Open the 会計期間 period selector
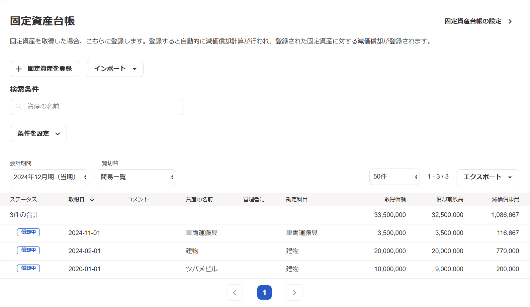 50,177
